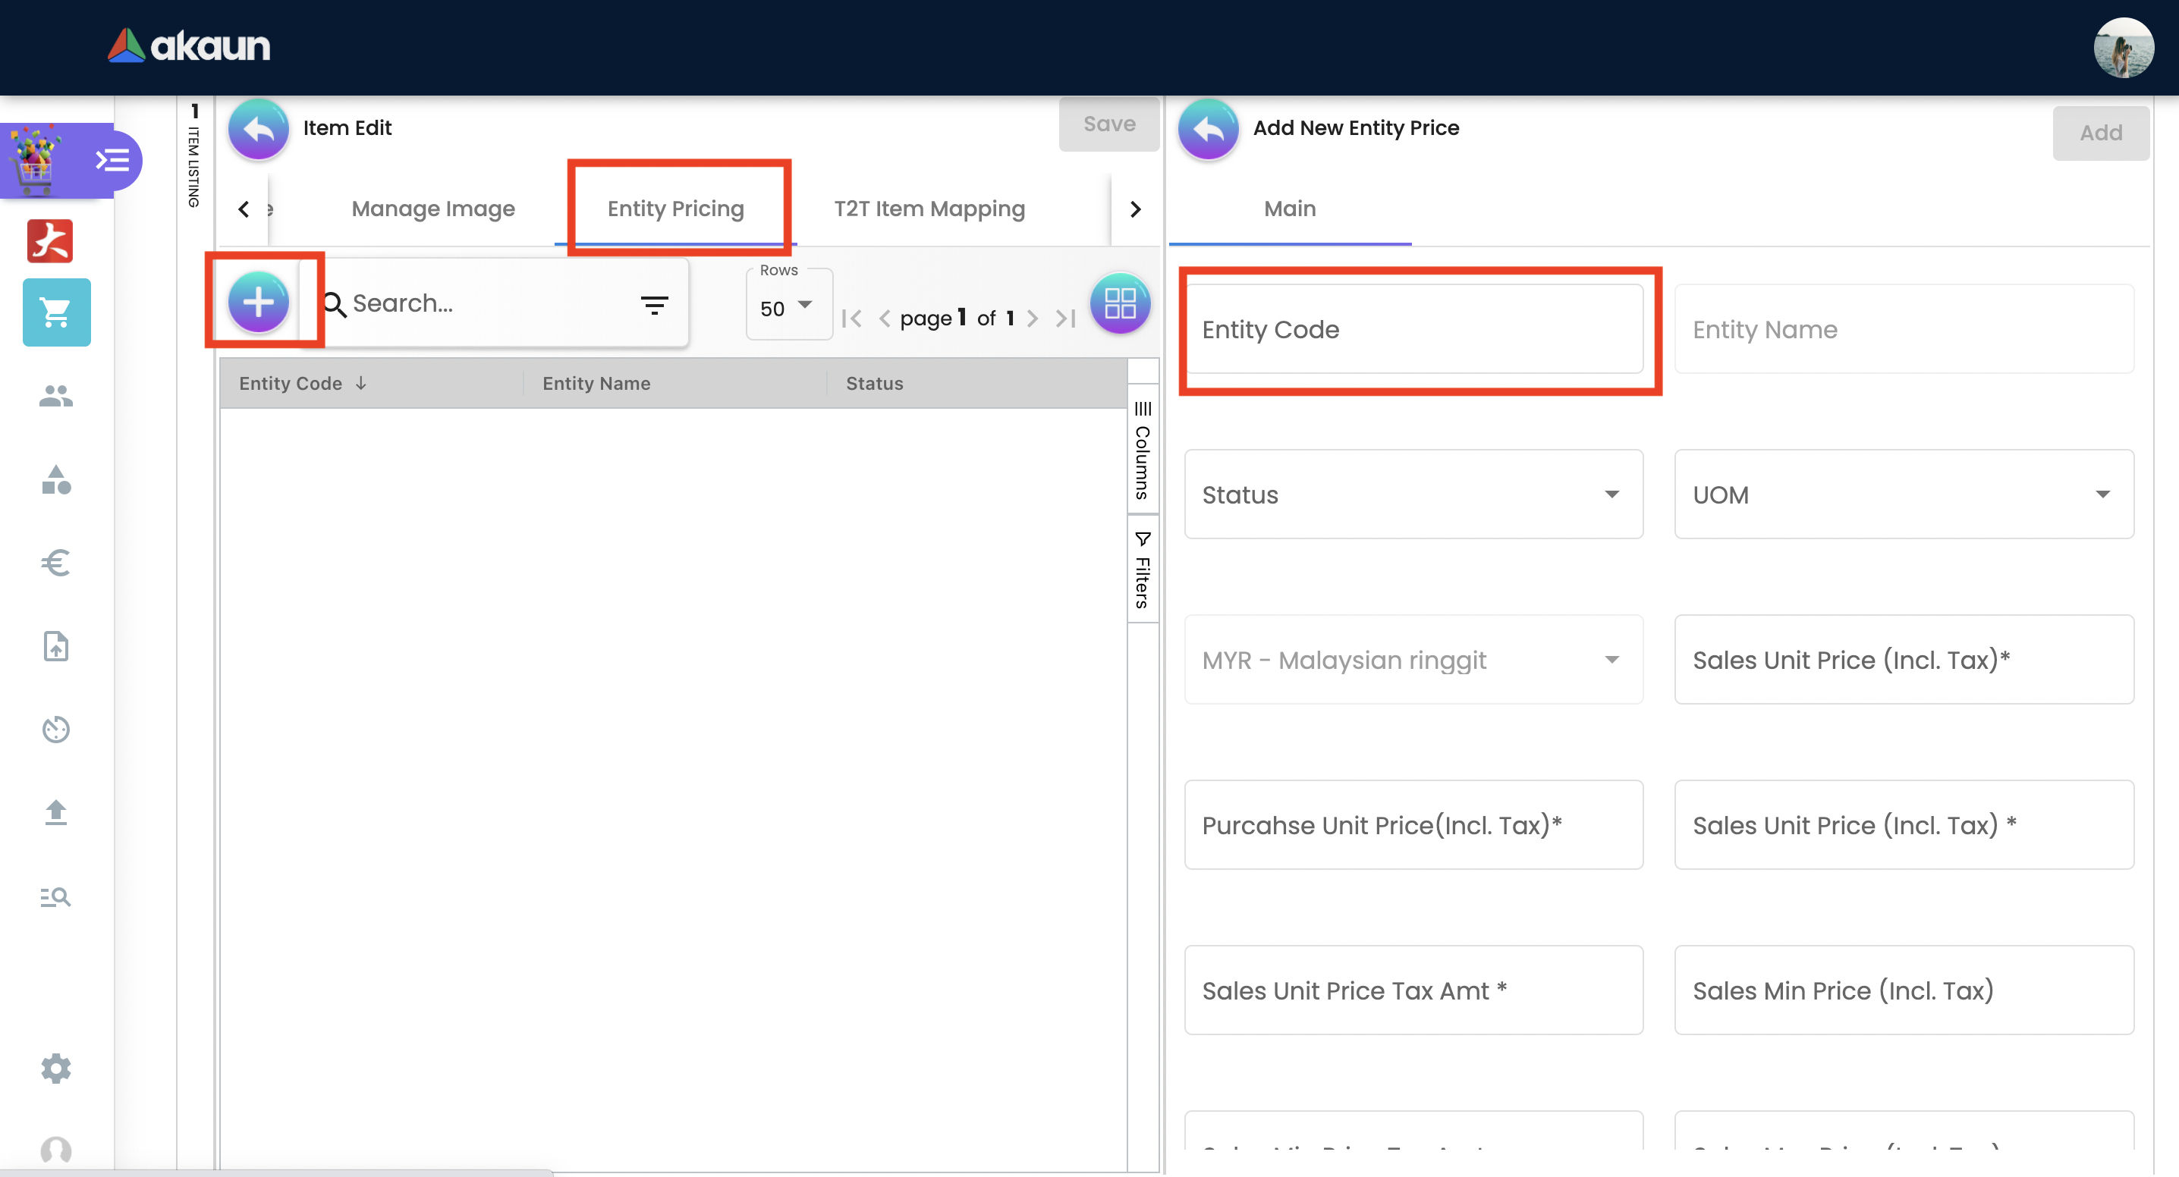Open the people/users sidebar icon
Image resolution: width=2179 pixels, height=1177 pixels.
[57, 396]
